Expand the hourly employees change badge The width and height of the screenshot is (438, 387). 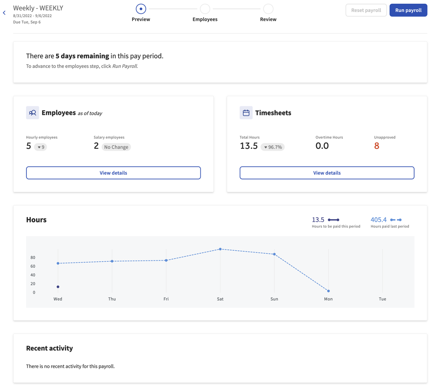(40, 147)
